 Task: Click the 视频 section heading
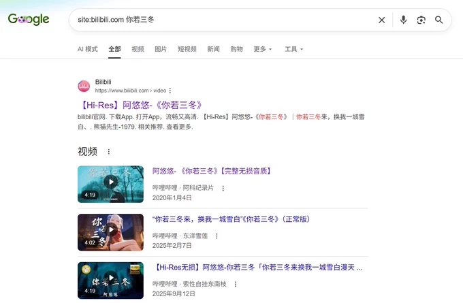tap(87, 151)
